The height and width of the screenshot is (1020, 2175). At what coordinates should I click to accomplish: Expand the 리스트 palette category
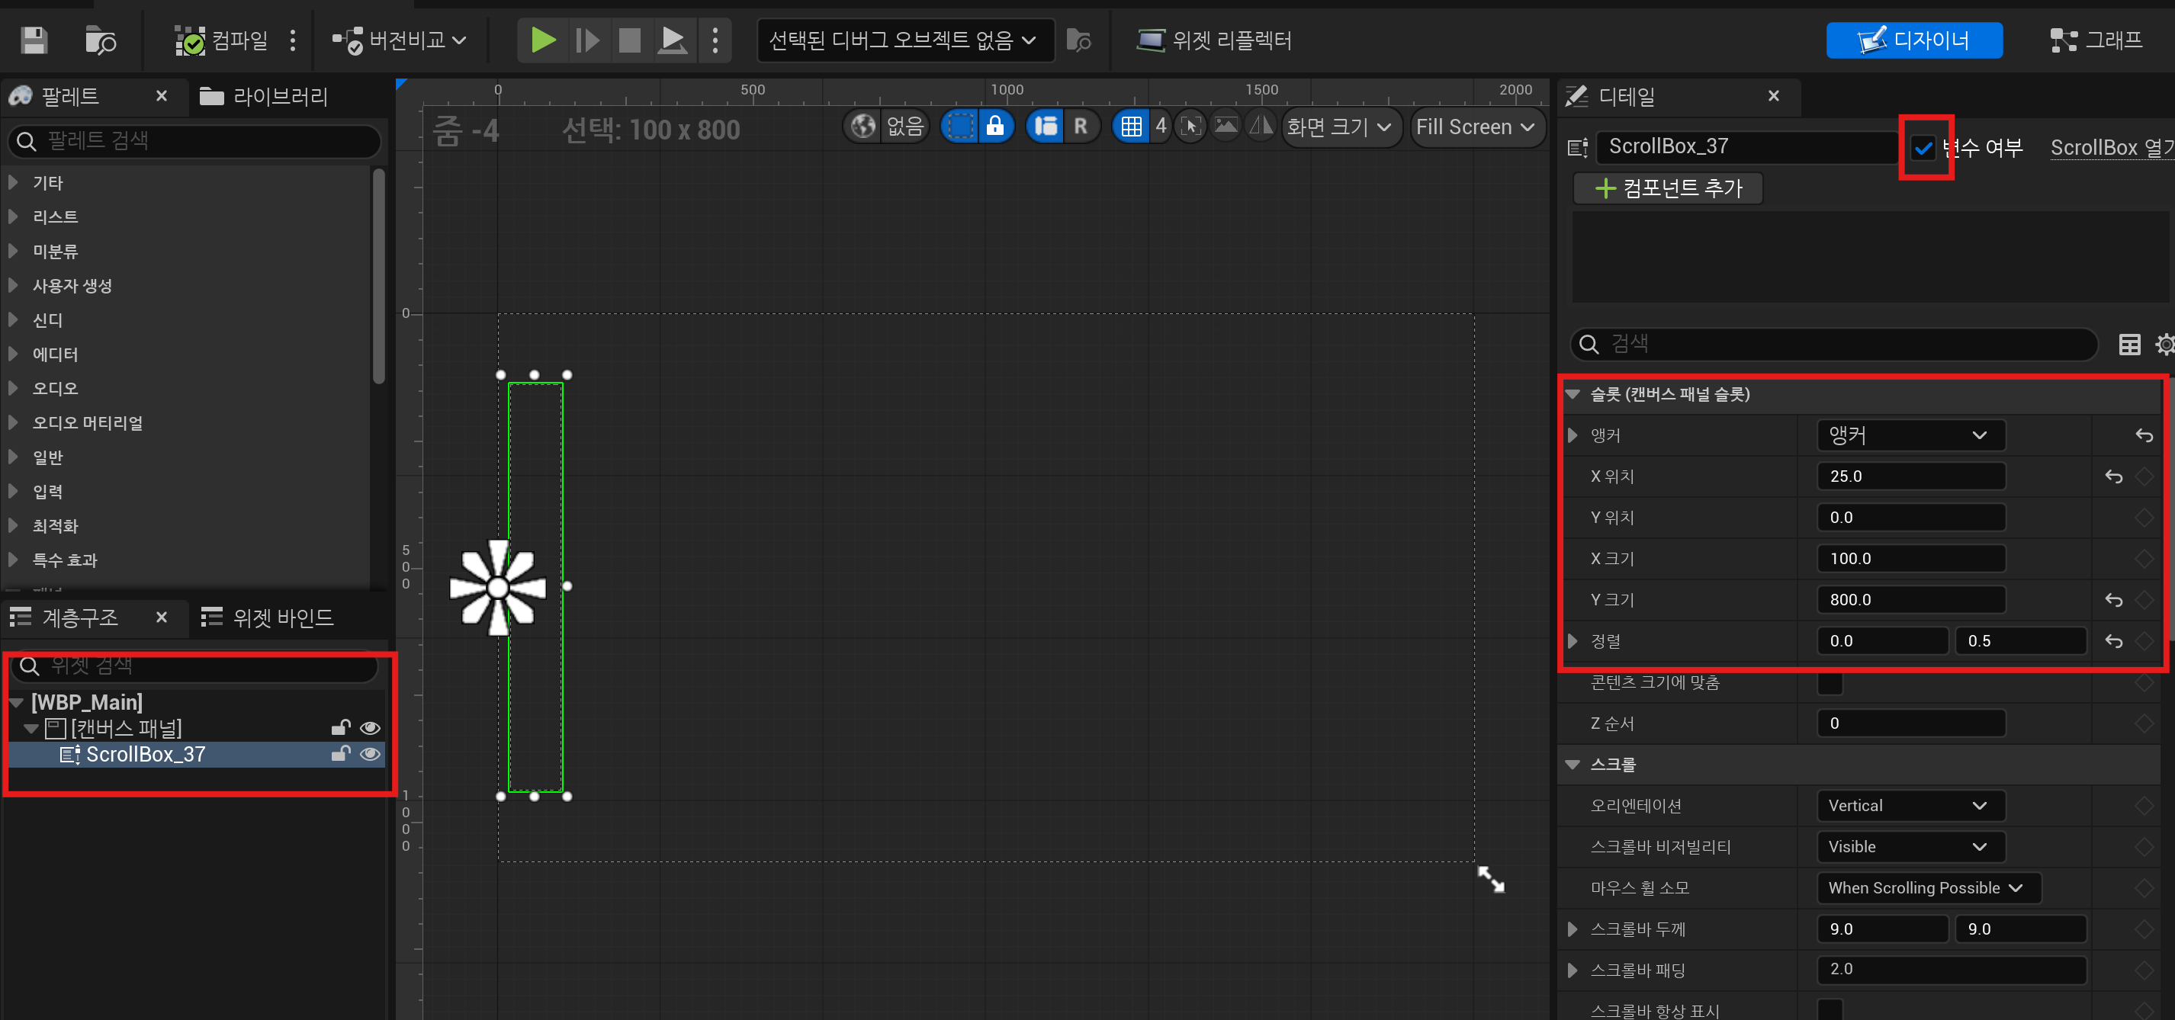14,217
